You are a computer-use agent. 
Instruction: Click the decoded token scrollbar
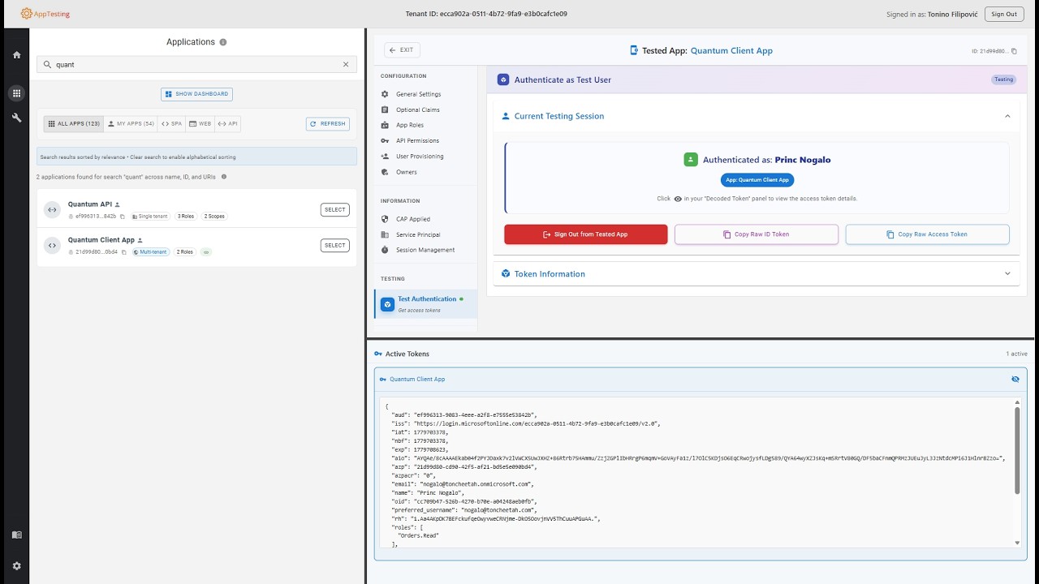tap(1017, 451)
